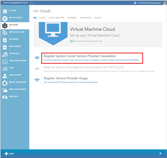This screenshot has width=167, height=158.
Task: Click Register Service Provider Usage heading
Action: pyautogui.click(x=66, y=78)
